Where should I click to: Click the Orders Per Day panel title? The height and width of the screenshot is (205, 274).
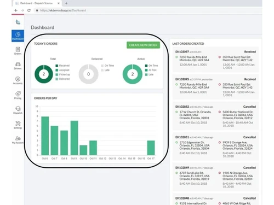45,98
